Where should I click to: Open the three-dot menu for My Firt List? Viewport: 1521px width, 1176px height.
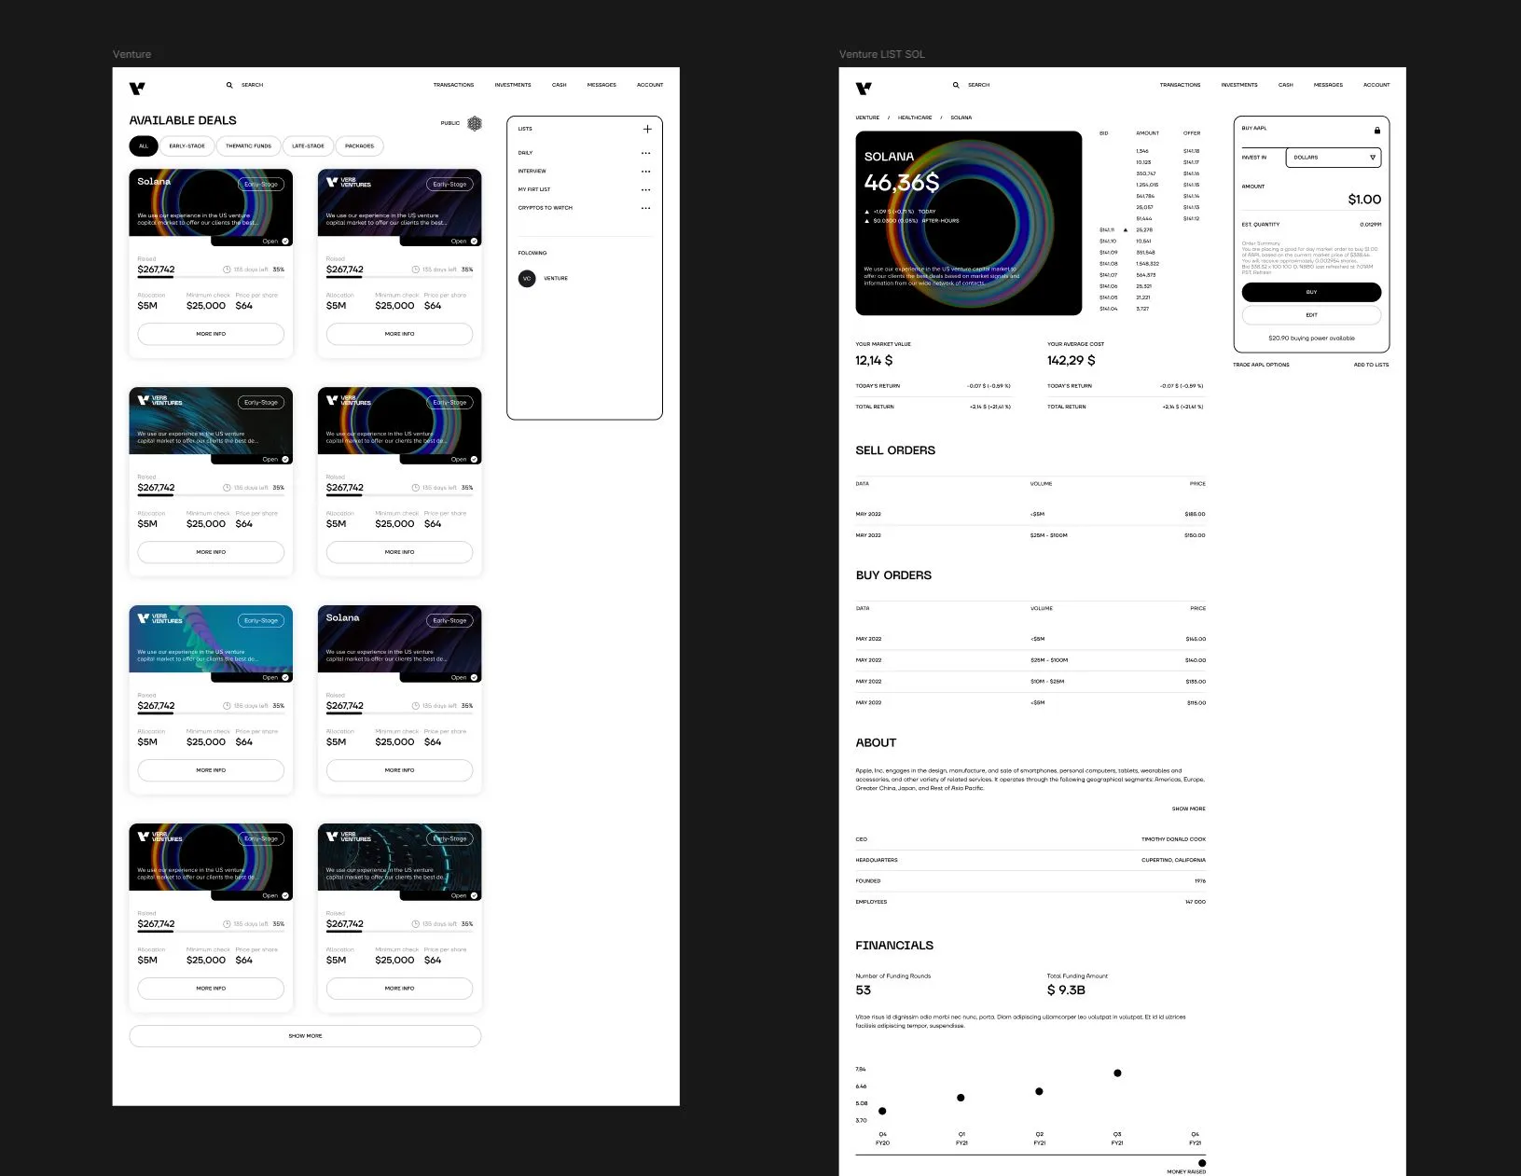point(645,189)
